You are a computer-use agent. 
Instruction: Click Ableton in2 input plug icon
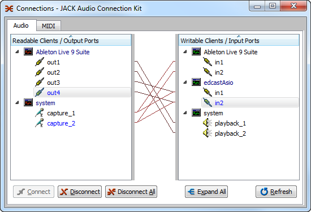208,72
